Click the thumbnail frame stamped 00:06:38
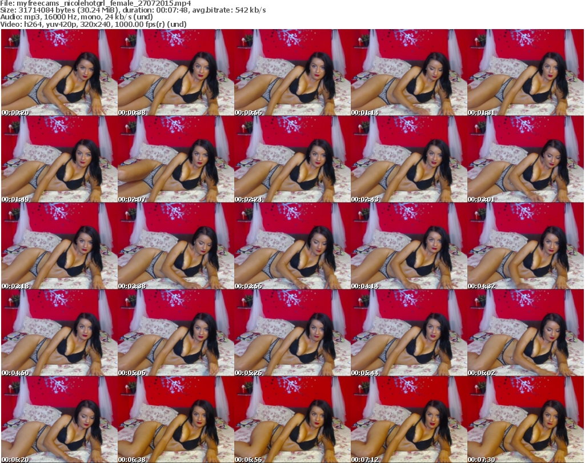 (176, 420)
